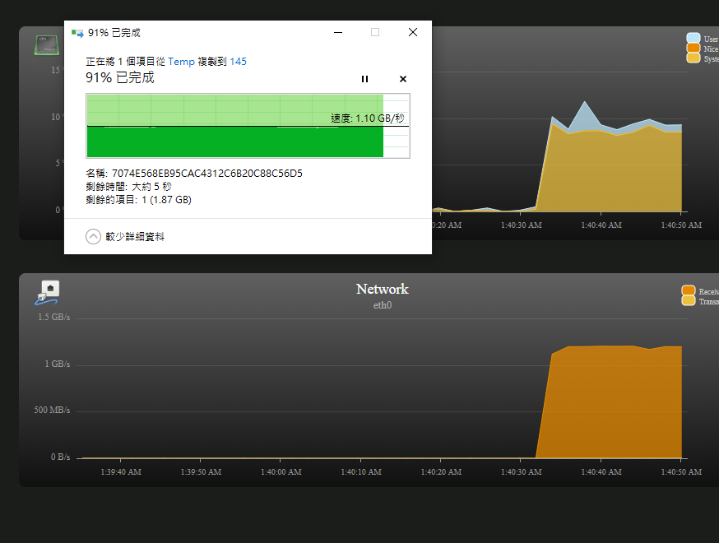Screen dimensions: 719x543
Task: Click the remaining time text, about 5 seconds
Action: pyautogui.click(x=129, y=187)
